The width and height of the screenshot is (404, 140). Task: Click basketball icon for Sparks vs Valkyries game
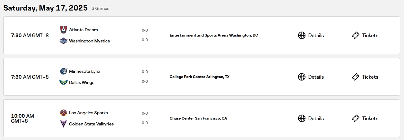pyautogui.click(x=301, y=118)
